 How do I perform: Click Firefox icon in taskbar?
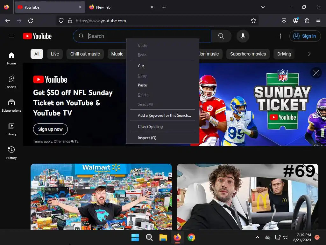tap(177, 237)
